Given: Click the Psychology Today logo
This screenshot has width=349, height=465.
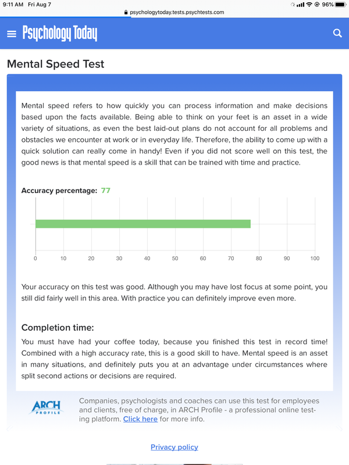Looking at the screenshot, I should click(x=60, y=33).
